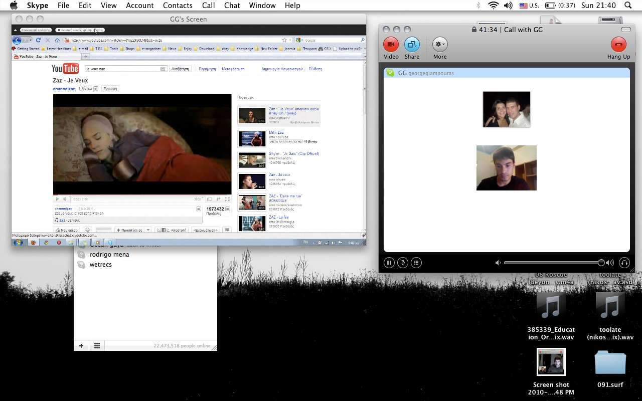Viewport: 642px width, 401px height.
Task: Adjust the call volume slider
Action: (554, 263)
